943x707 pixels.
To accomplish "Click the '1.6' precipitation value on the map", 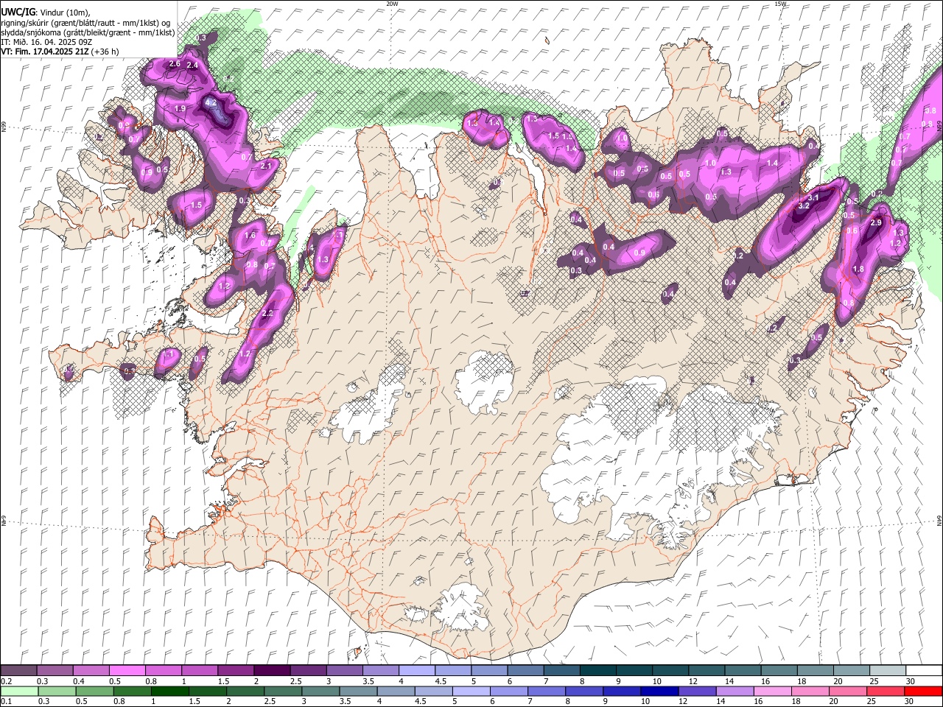I will coord(250,236).
